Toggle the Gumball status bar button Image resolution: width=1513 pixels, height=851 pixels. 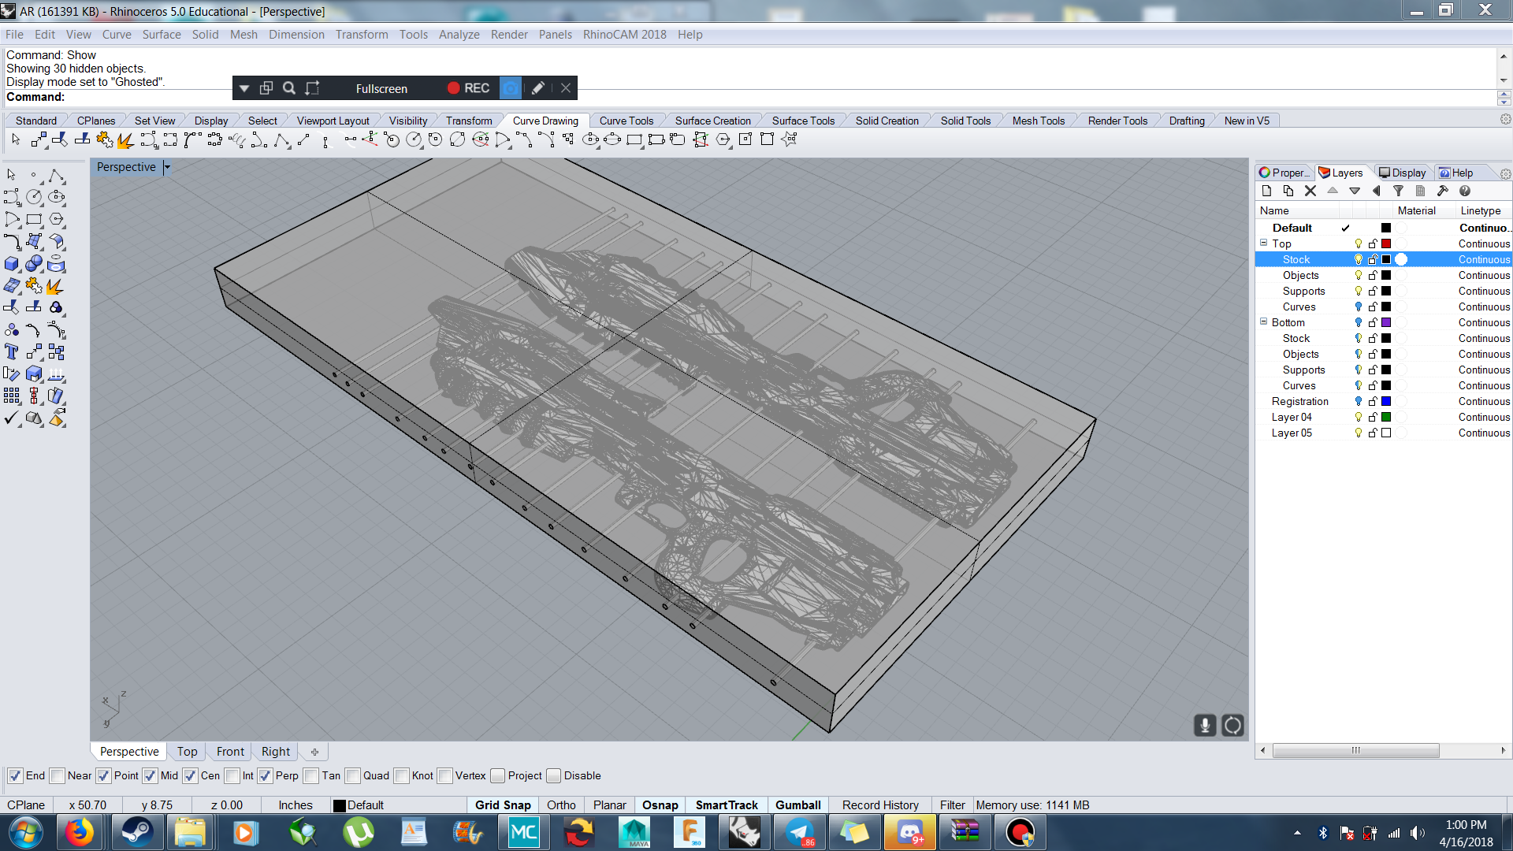click(x=797, y=805)
